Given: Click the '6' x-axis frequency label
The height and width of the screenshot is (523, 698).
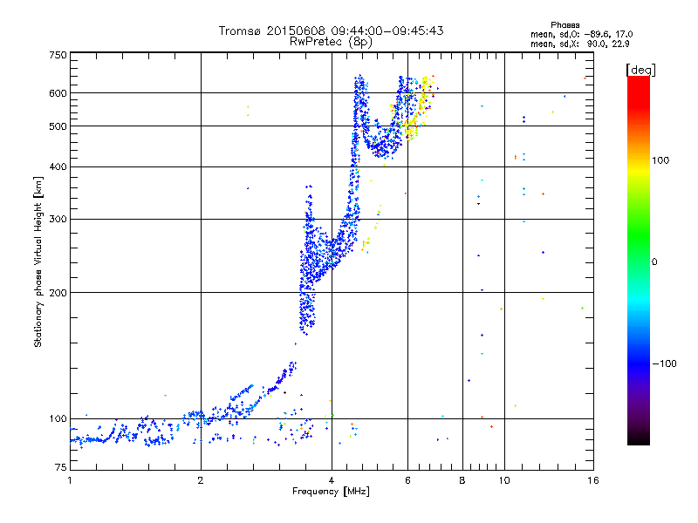Looking at the screenshot, I should pyautogui.click(x=407, y=480).
